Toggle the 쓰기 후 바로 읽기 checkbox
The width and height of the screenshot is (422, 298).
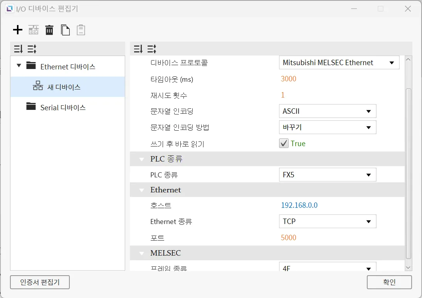284,143
